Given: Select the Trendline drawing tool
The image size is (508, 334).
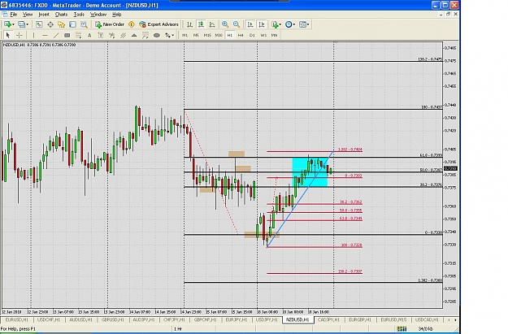Looking at the screenshot, I should pos(56,35).
